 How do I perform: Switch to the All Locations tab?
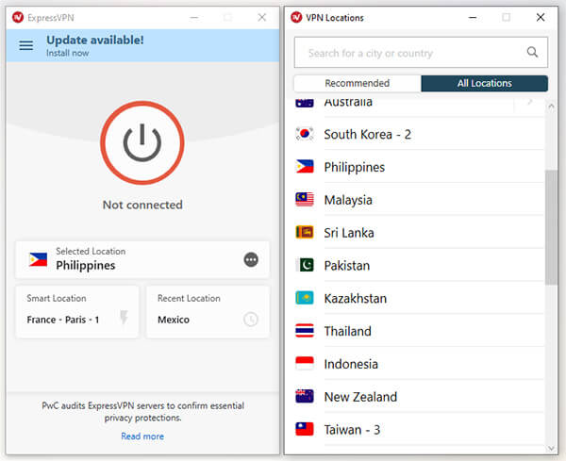pyautogui.click(x=485, y=83)
